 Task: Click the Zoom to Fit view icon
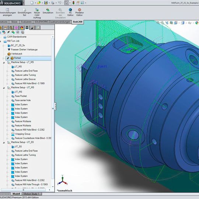click(158, 23)
